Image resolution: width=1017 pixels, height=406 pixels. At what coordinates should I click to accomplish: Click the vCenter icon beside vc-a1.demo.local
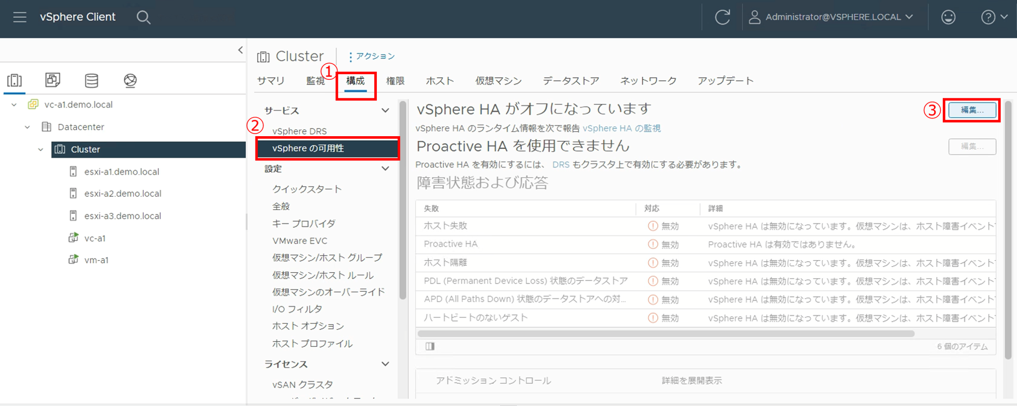pos(33,104)
